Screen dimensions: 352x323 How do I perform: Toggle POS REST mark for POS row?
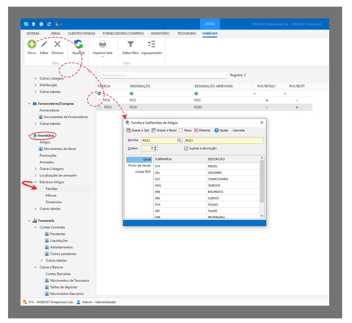[x=297, y=100]
